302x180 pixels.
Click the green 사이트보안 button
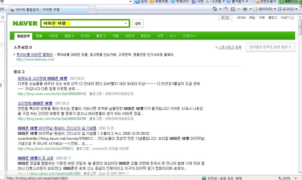tap(290, 2)
